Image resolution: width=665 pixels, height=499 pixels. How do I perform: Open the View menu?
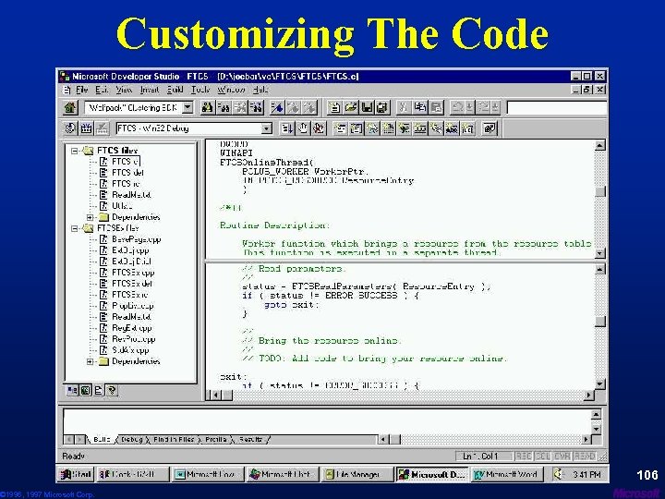124,90
